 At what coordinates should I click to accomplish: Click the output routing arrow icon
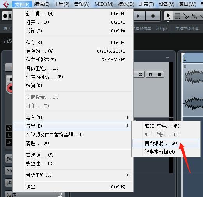pyautogui.click(x=9, y=142)
